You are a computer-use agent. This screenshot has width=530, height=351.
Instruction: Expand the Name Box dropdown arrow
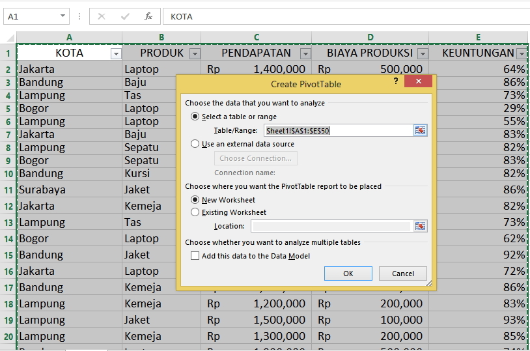tap(63, 16)
